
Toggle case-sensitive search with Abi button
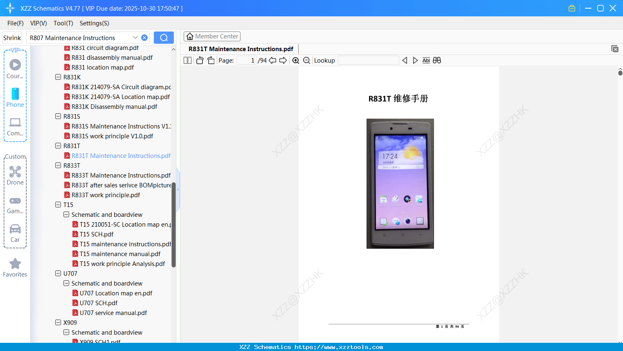[426, 60]
